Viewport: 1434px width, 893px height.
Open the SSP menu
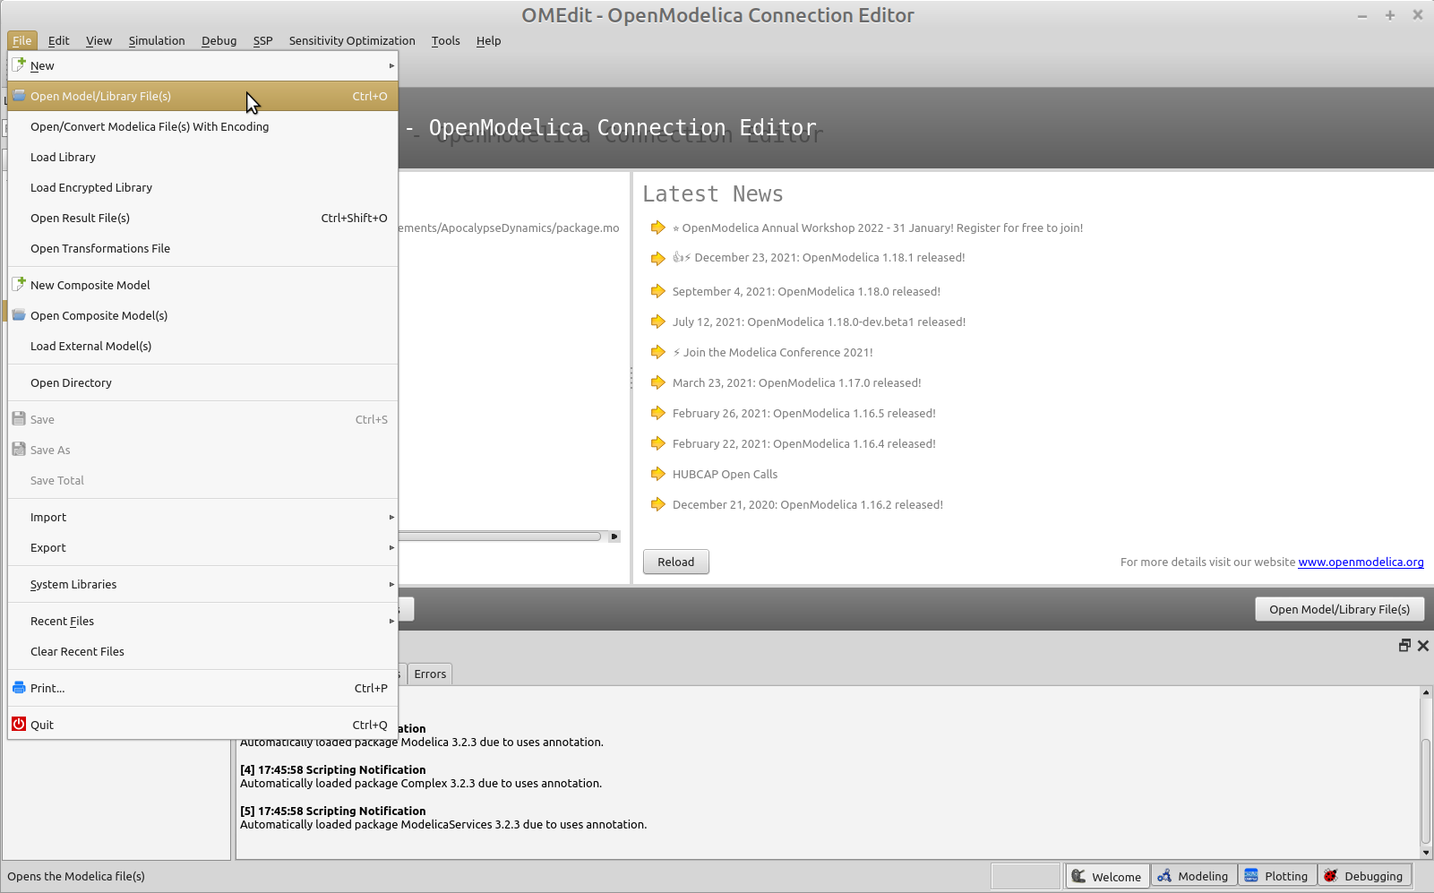point(262,40)
